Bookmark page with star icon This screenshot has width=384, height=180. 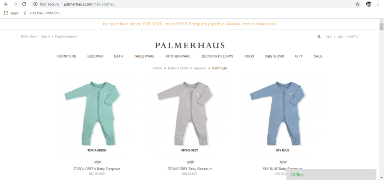point(357,4)
